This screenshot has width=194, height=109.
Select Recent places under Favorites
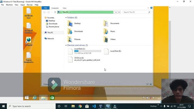point(52,27)
